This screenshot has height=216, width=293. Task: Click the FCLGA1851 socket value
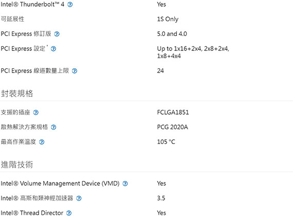173,113
